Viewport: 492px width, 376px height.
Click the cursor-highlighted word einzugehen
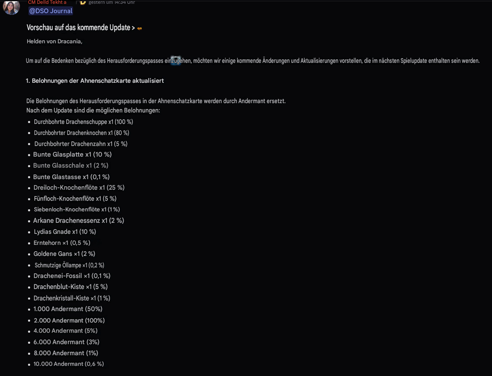178,61
